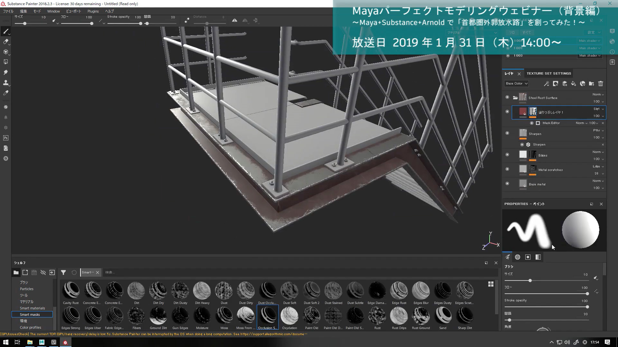Select マテリアル shelf category
This screenshot has height=347, width=618.
26,302
